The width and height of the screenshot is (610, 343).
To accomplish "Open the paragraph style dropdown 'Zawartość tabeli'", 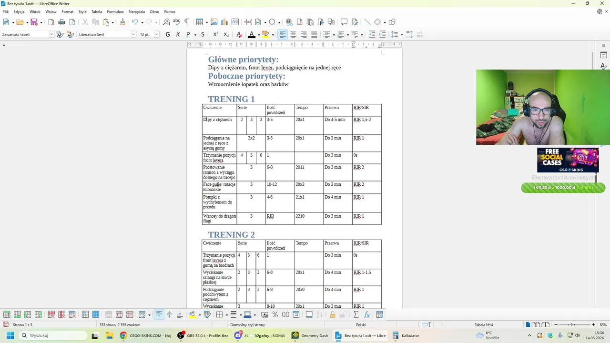I will (51, 34).
